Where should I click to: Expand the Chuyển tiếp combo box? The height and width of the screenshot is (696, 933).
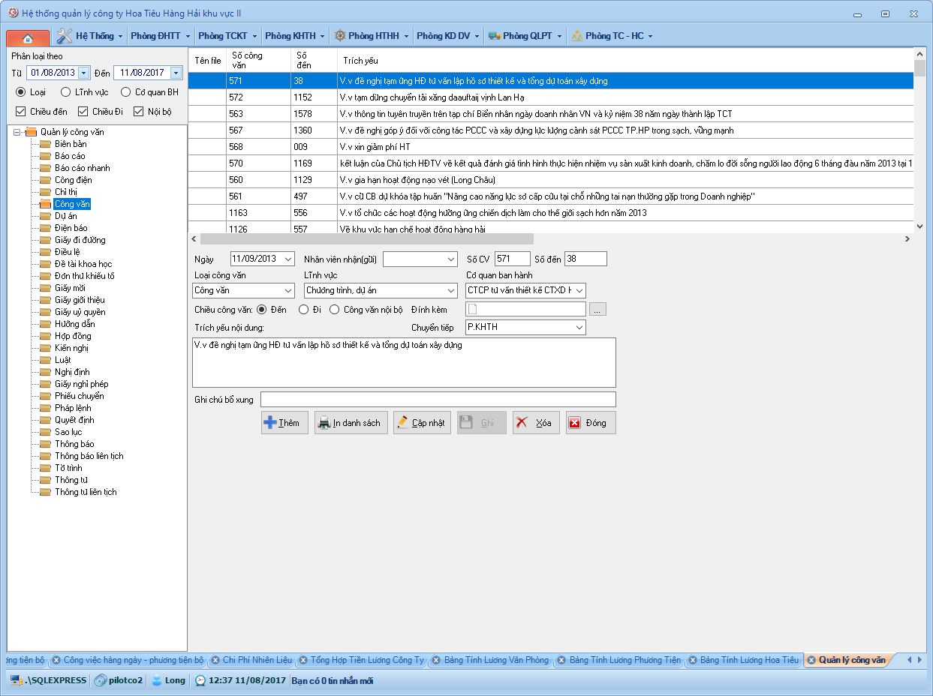(x=579, y=328)
